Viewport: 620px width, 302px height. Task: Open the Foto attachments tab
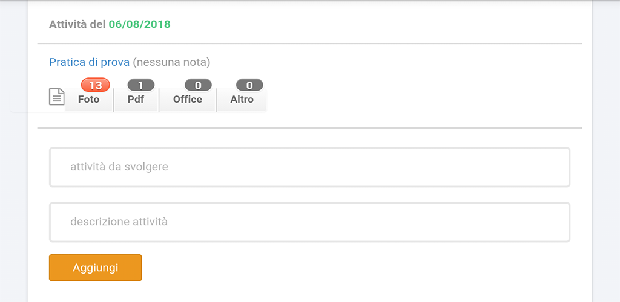89,100
